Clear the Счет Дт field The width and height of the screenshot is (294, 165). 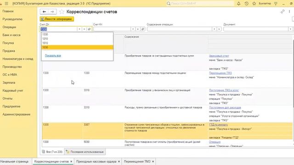pyautogui.click(x=84, y=29)
